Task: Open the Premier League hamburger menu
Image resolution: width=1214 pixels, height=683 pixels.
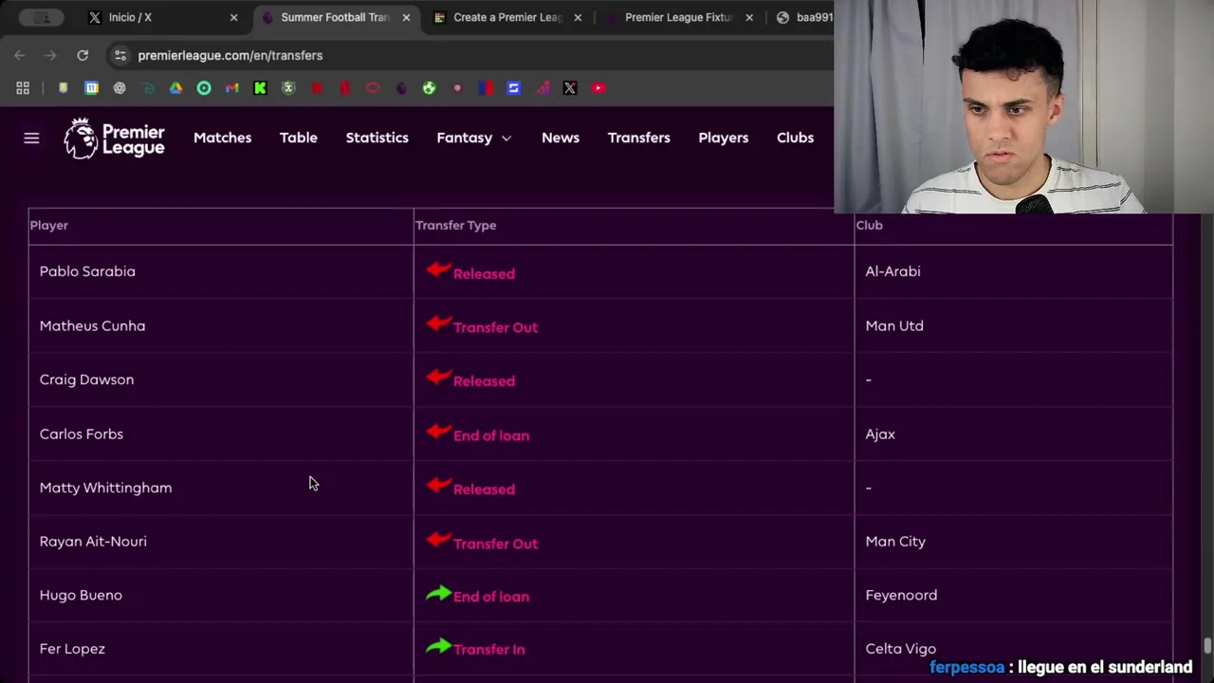Action: [x=31, y=138]
